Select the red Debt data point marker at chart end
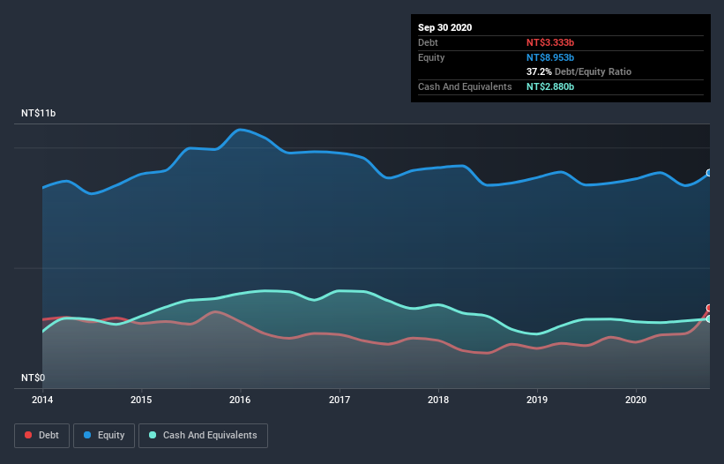The image size is (724, 464). 709,308
